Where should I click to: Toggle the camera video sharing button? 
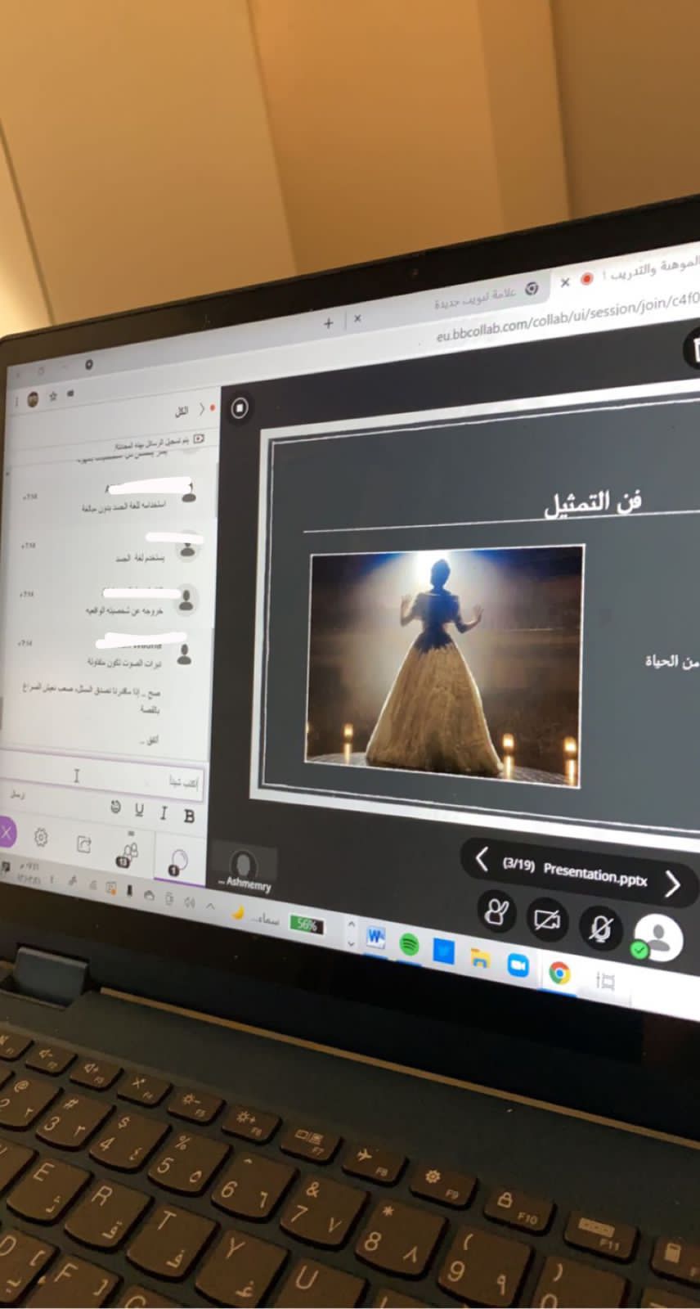(546, 920)
